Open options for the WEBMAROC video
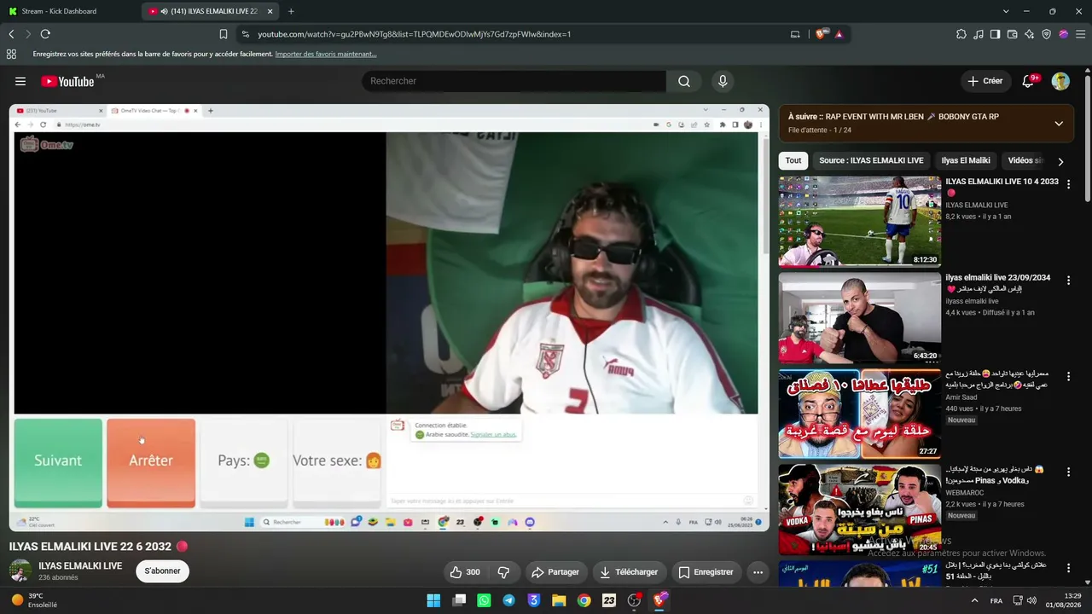 pos(1068,472)
